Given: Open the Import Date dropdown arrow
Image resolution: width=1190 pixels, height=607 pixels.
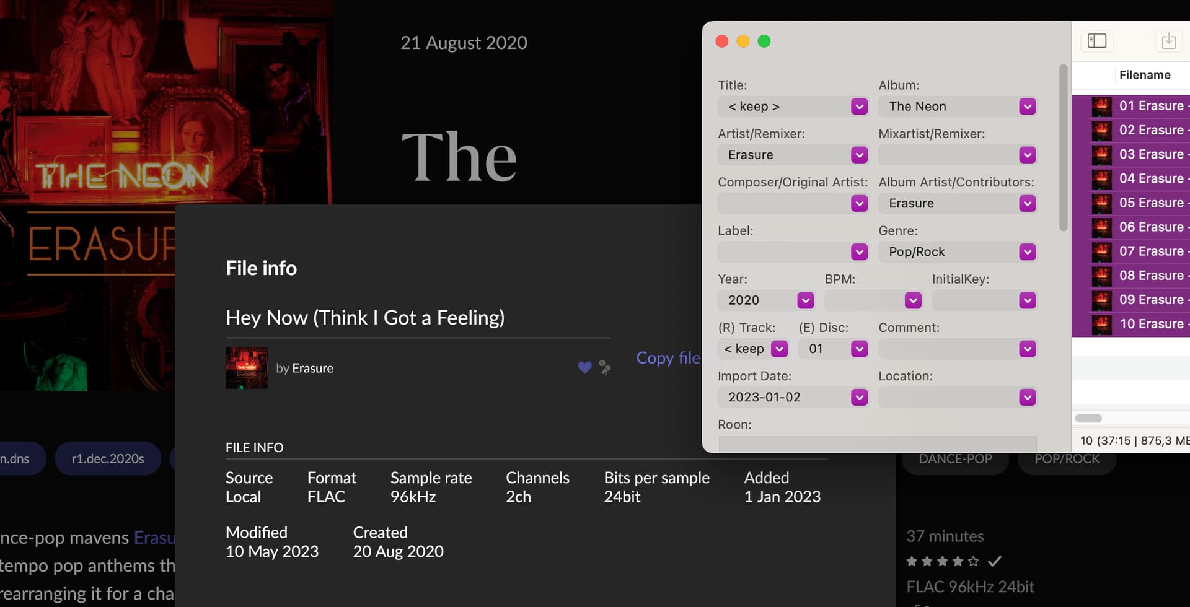Looking at the screenshot, I should tap(859, 397).
